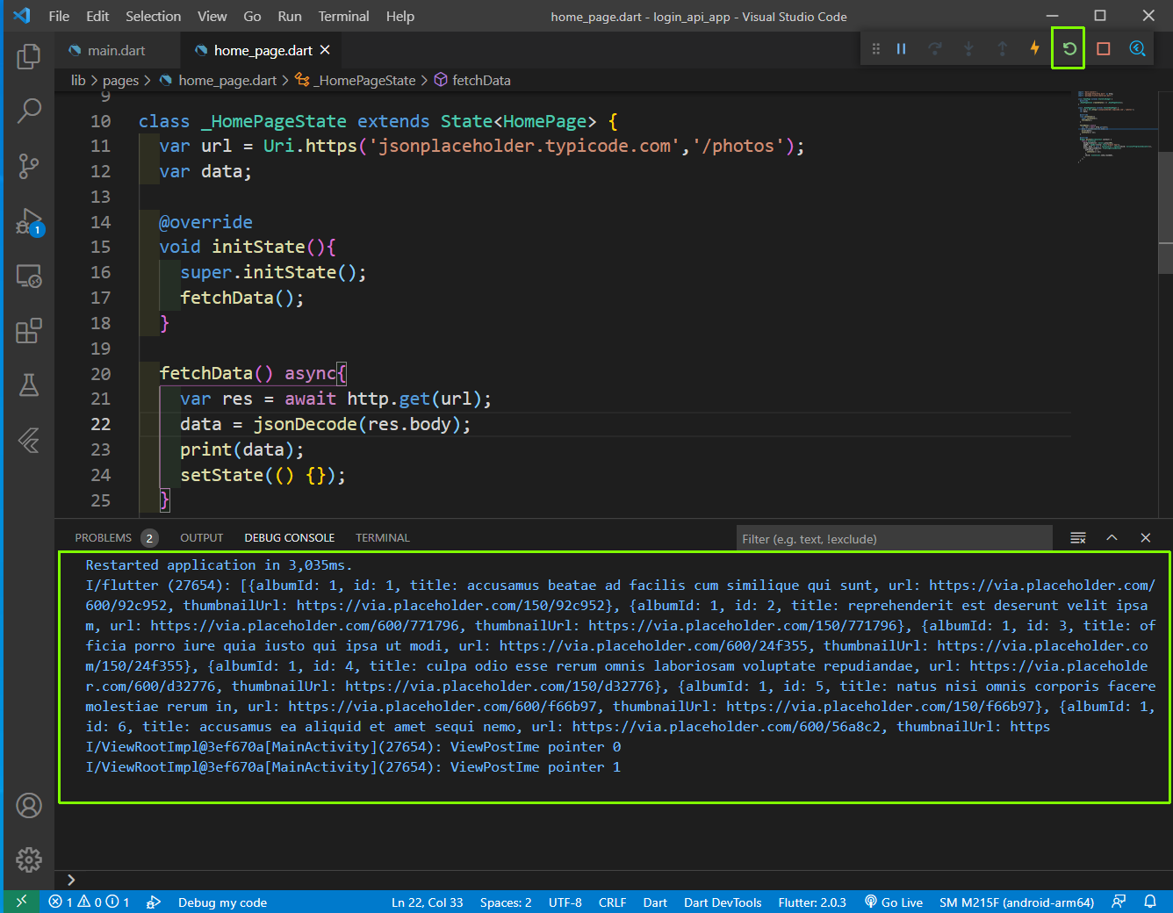This screenshot has width=1173, height=913.
Task: Trigger Hot Reload lightning icon
Action: [1035, 48]
